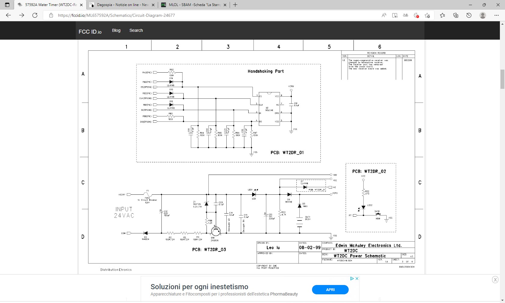Image resolution: width=505 pixels, height=303 pixels.
Task: Go back to previous page
Action: 8,15
